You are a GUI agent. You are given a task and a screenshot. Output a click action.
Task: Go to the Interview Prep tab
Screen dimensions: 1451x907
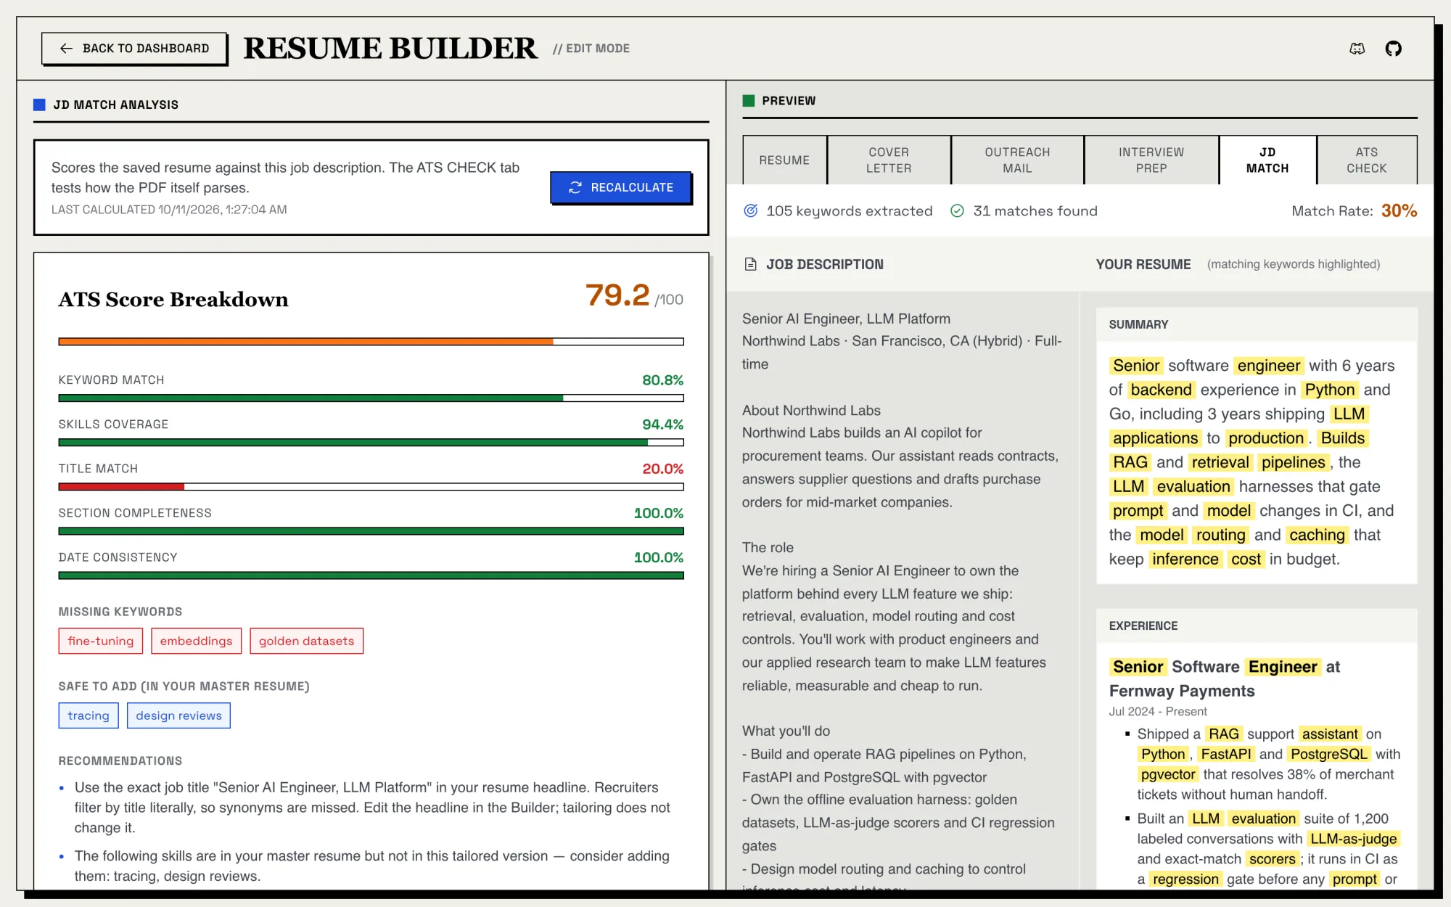tap(1151, 160)
